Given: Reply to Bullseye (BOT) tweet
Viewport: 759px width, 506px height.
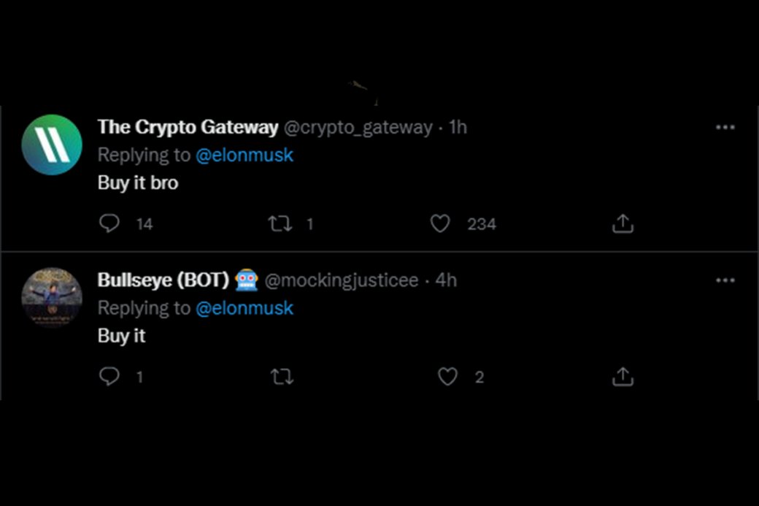Looking at the screenshot, I should pos(109,376).
